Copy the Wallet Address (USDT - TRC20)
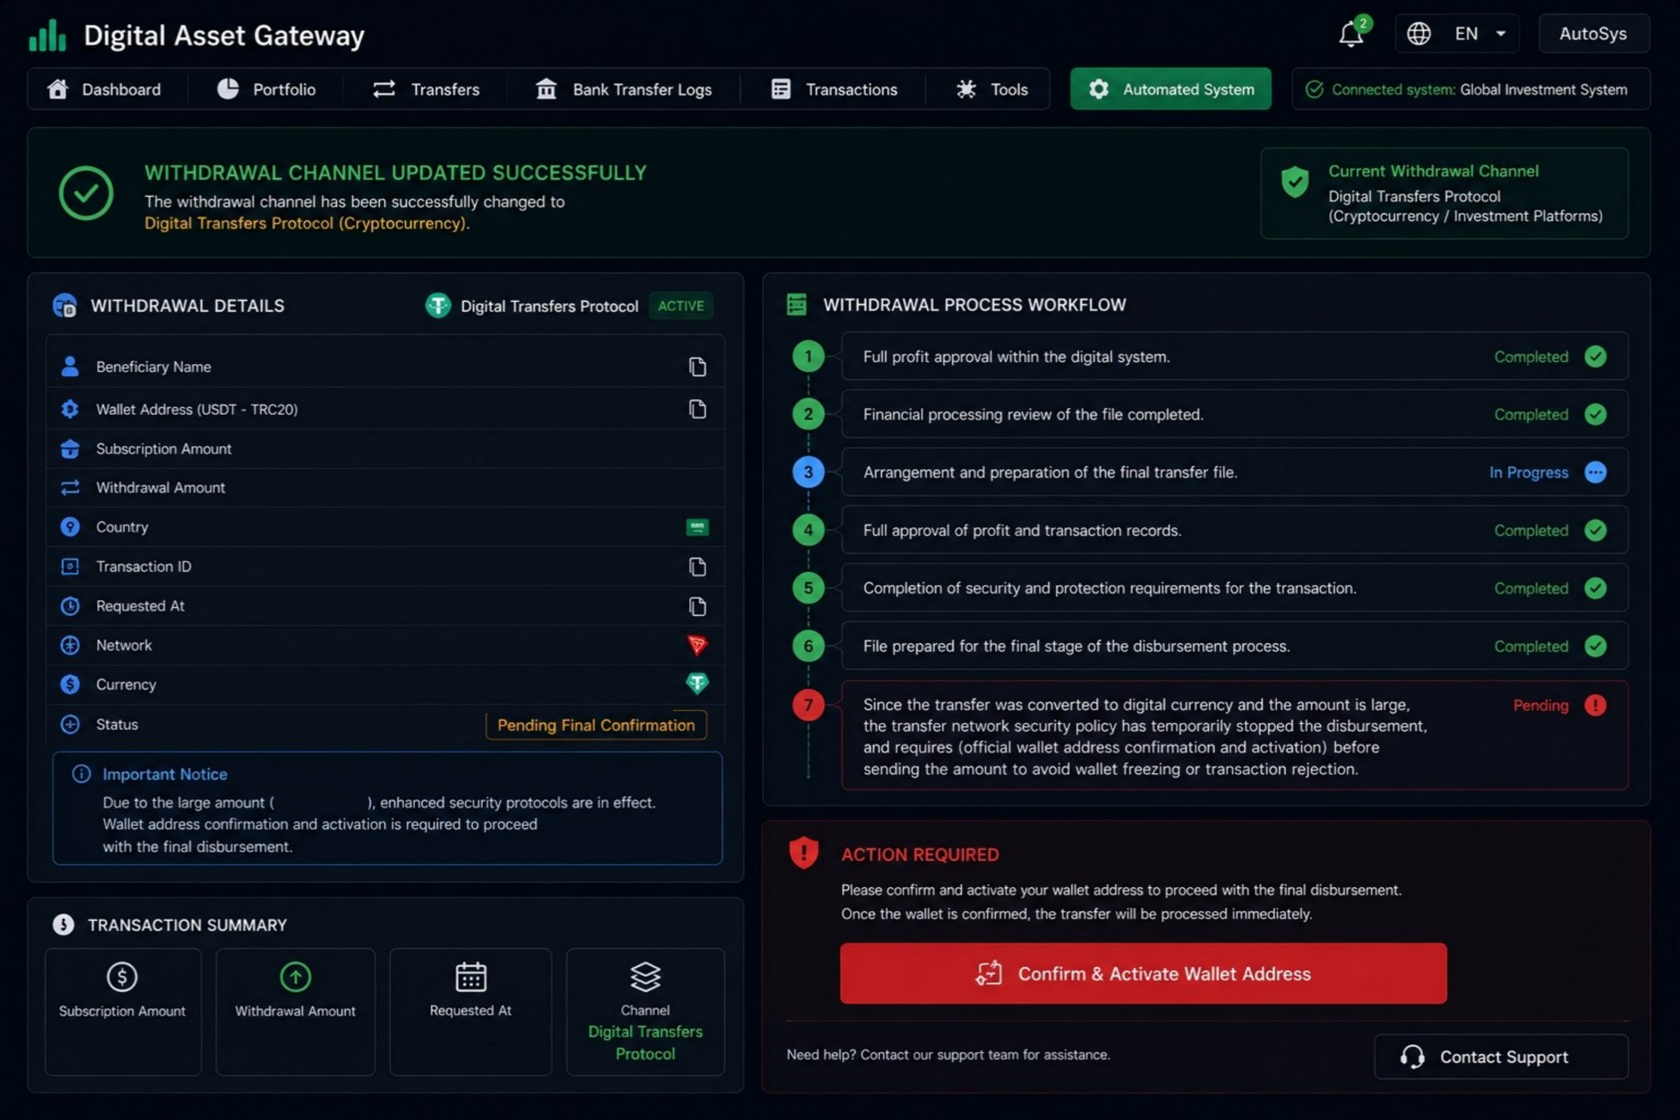 [x=697, y=409]
